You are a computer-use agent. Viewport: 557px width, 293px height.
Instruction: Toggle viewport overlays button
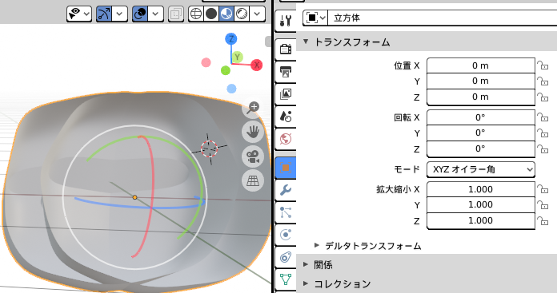tap(140, 14)
